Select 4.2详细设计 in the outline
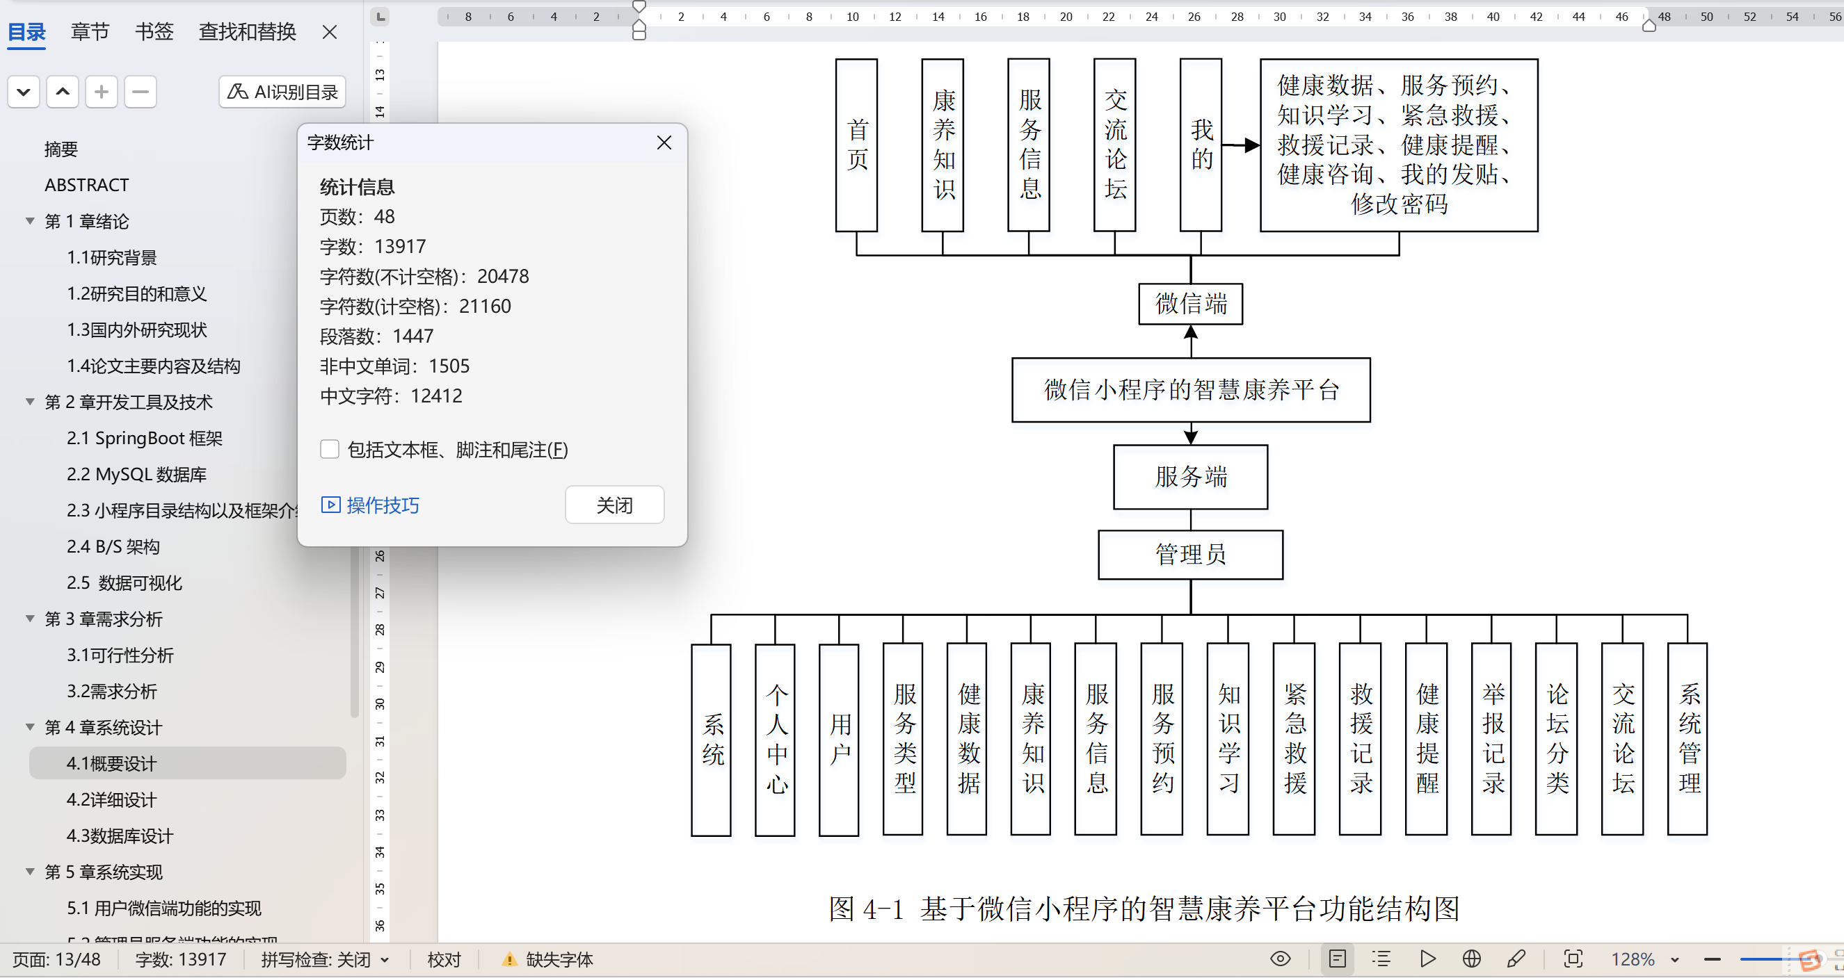The height and width of the screenshot is (978, 1844). point(112,799)
